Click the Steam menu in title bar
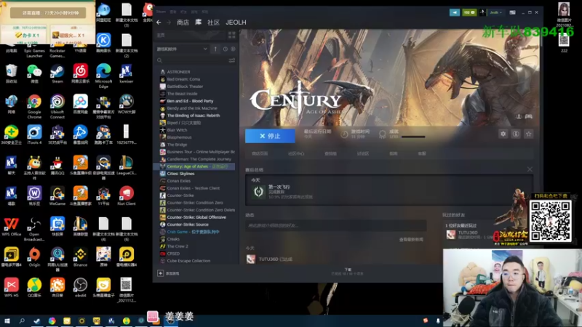Screen dimensions: 582x327 coord(161,12)
